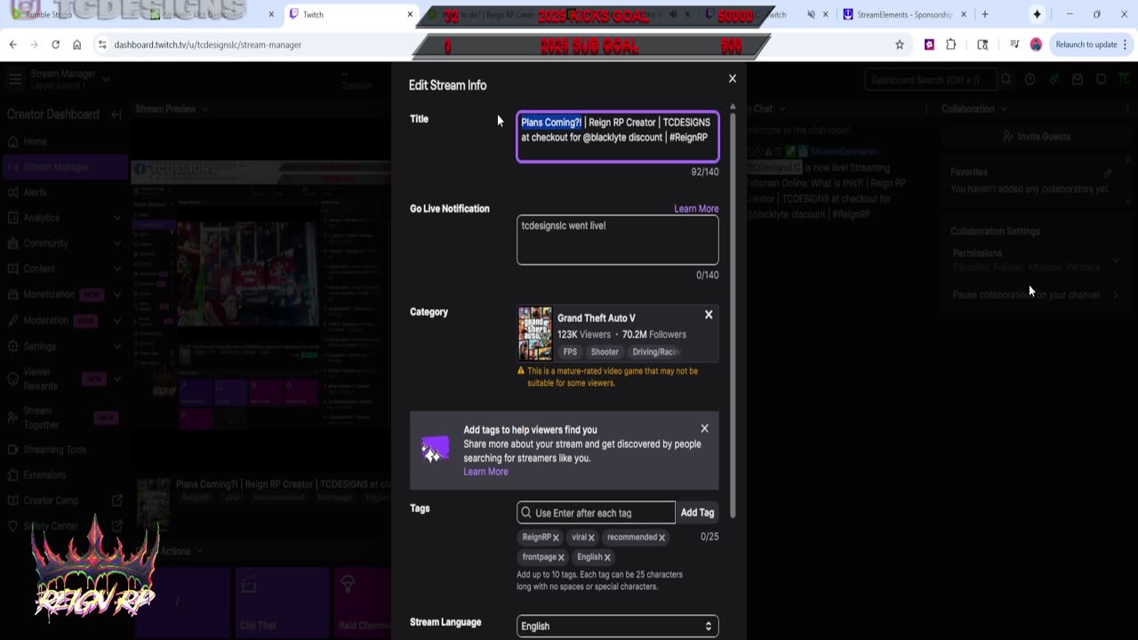Open Learn More link beside Go Live Notification
Viewport: 1138px width, 640px height.
696,209
